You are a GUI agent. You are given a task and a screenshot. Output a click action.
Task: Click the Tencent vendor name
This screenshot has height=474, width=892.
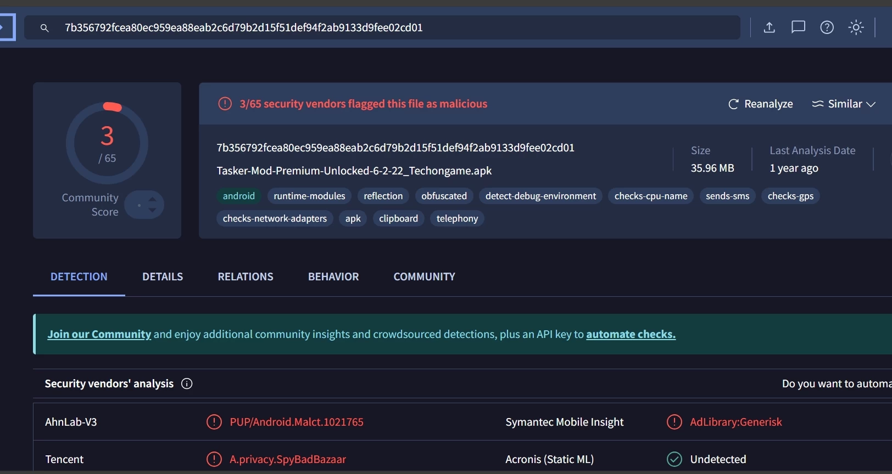[x=64, y=459]
